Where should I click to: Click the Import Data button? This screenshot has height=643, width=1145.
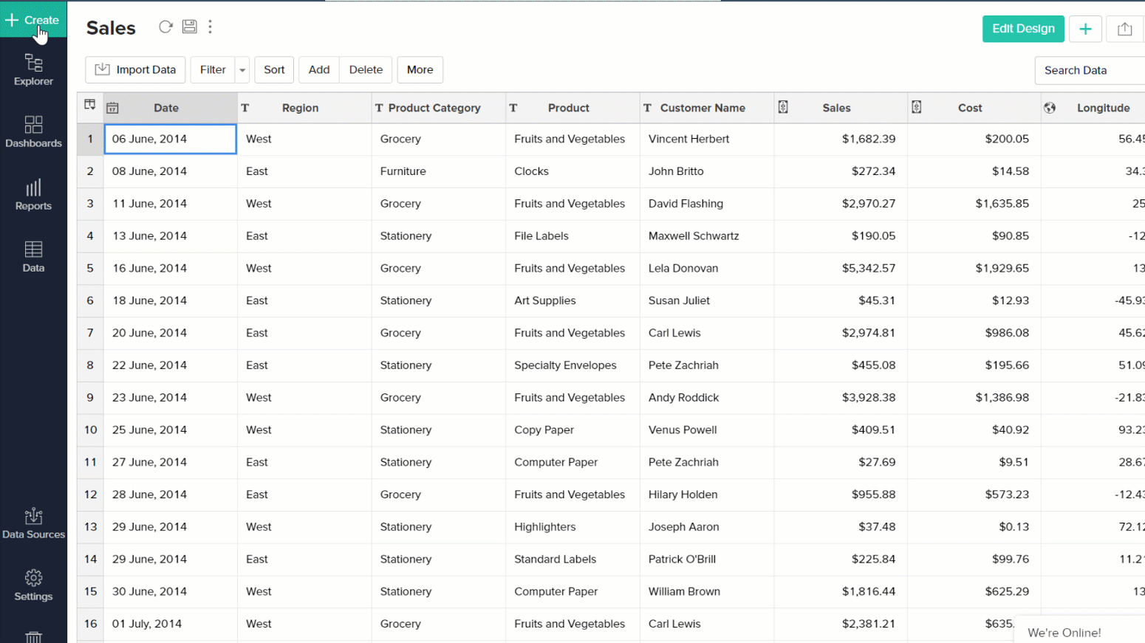135,70
